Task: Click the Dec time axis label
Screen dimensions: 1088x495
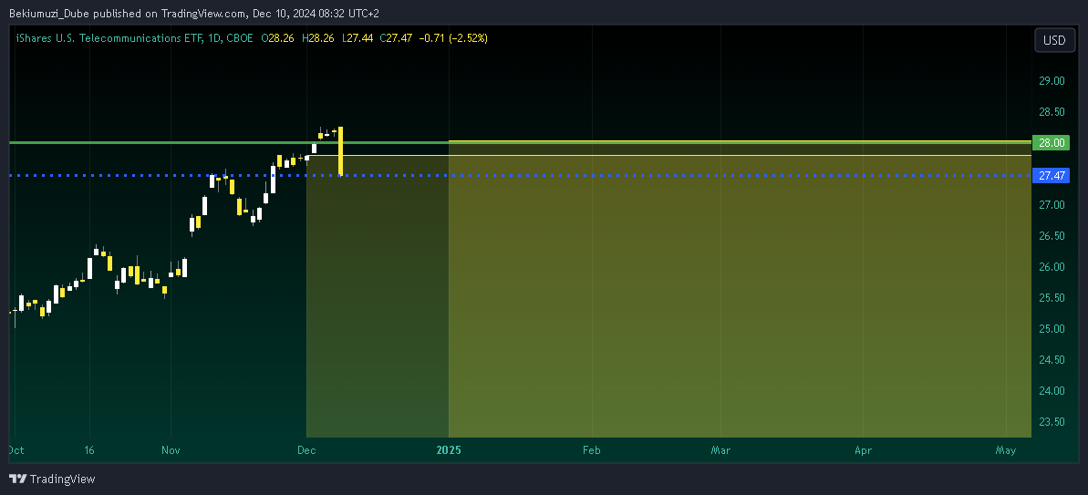Action: point(306,450)
